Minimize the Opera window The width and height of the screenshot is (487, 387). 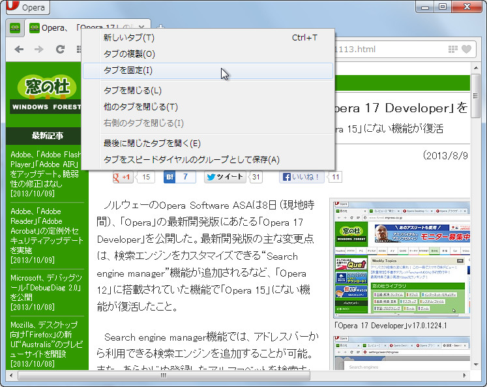pos(425,7)
